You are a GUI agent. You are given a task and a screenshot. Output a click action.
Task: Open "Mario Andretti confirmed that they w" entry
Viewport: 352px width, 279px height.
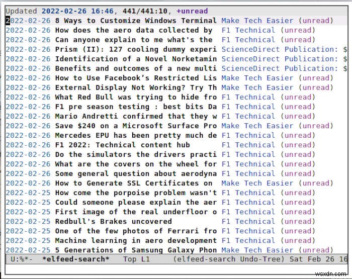136,116
